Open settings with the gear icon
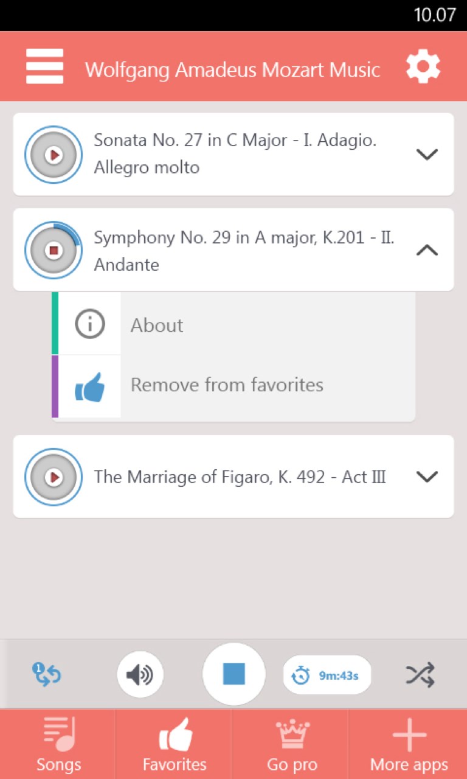This screenshot has height=779, width=467. click(x=423, y=66)
